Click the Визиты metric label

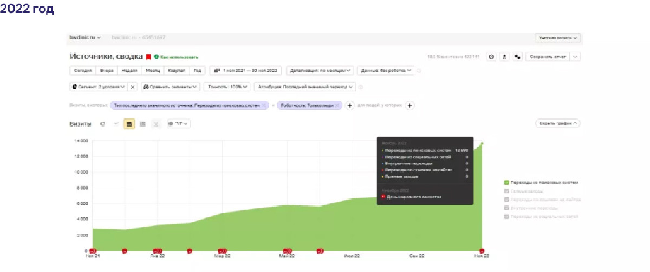pos(80,124)
